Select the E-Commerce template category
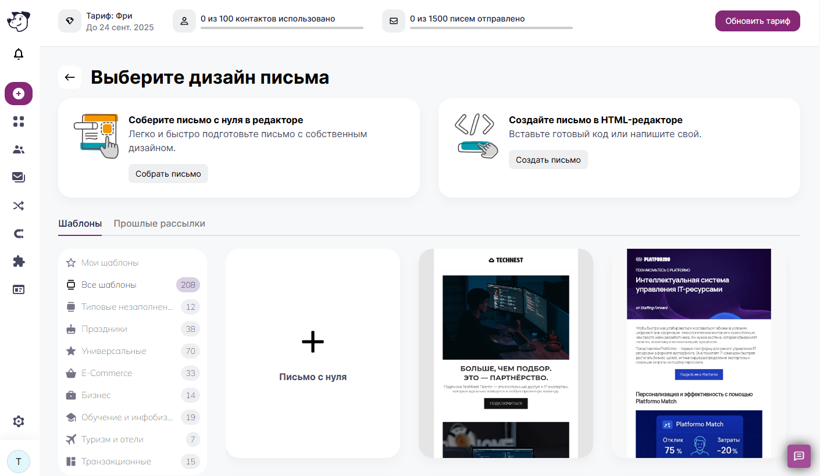The image size is (820, 476). 133,373
